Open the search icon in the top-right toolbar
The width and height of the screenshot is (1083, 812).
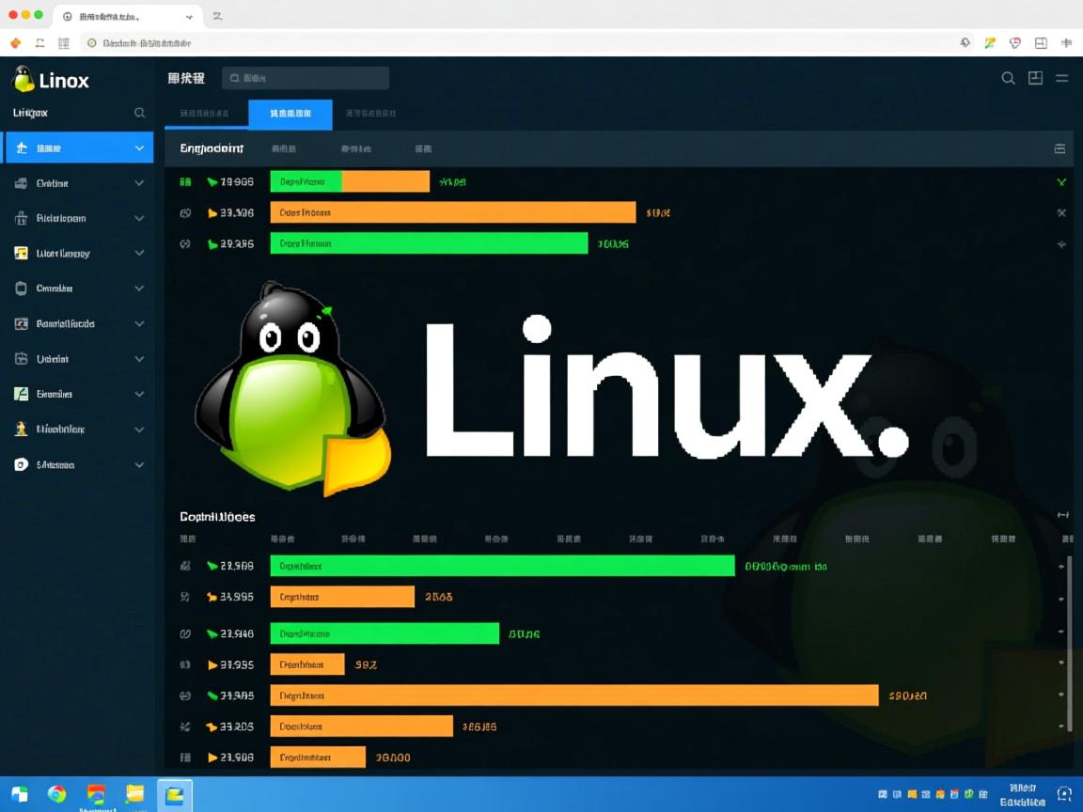point(1008,78)
